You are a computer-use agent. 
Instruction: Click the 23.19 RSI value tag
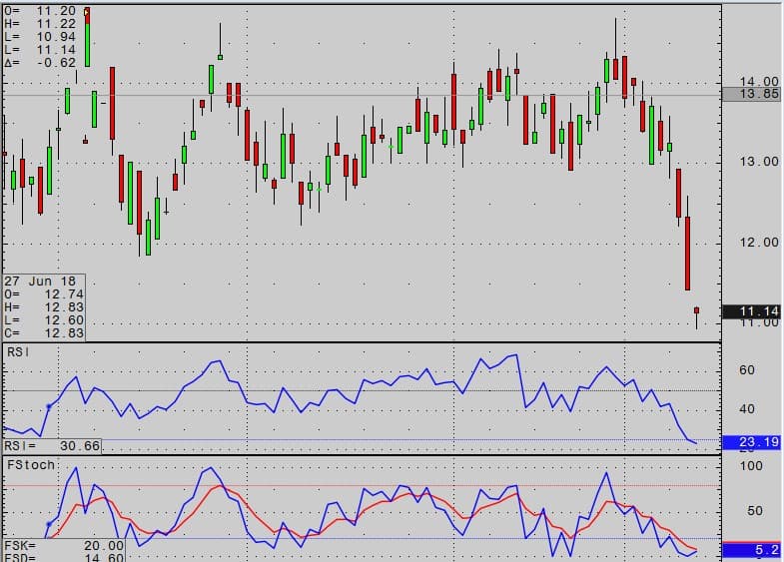tap(752, 442)
